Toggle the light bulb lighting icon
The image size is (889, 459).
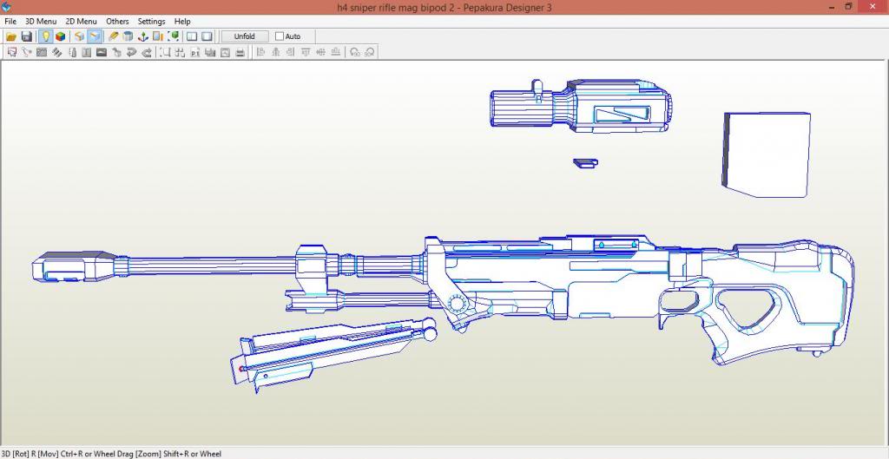point(45,36)
